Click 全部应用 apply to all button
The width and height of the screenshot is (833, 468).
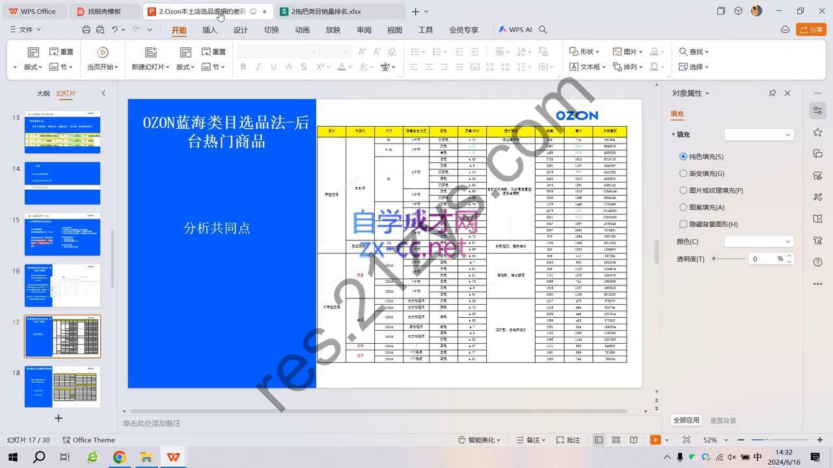(x=686, y=421)
